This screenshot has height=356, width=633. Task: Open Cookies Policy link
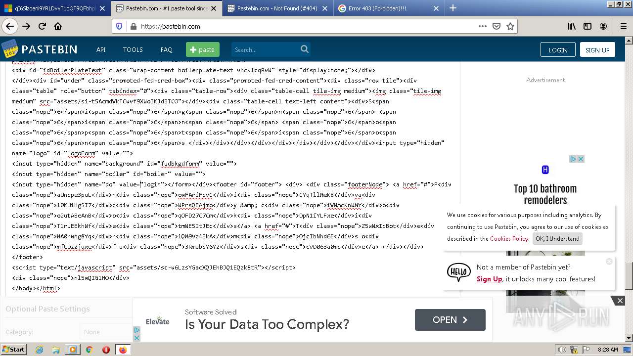(509, 238)
